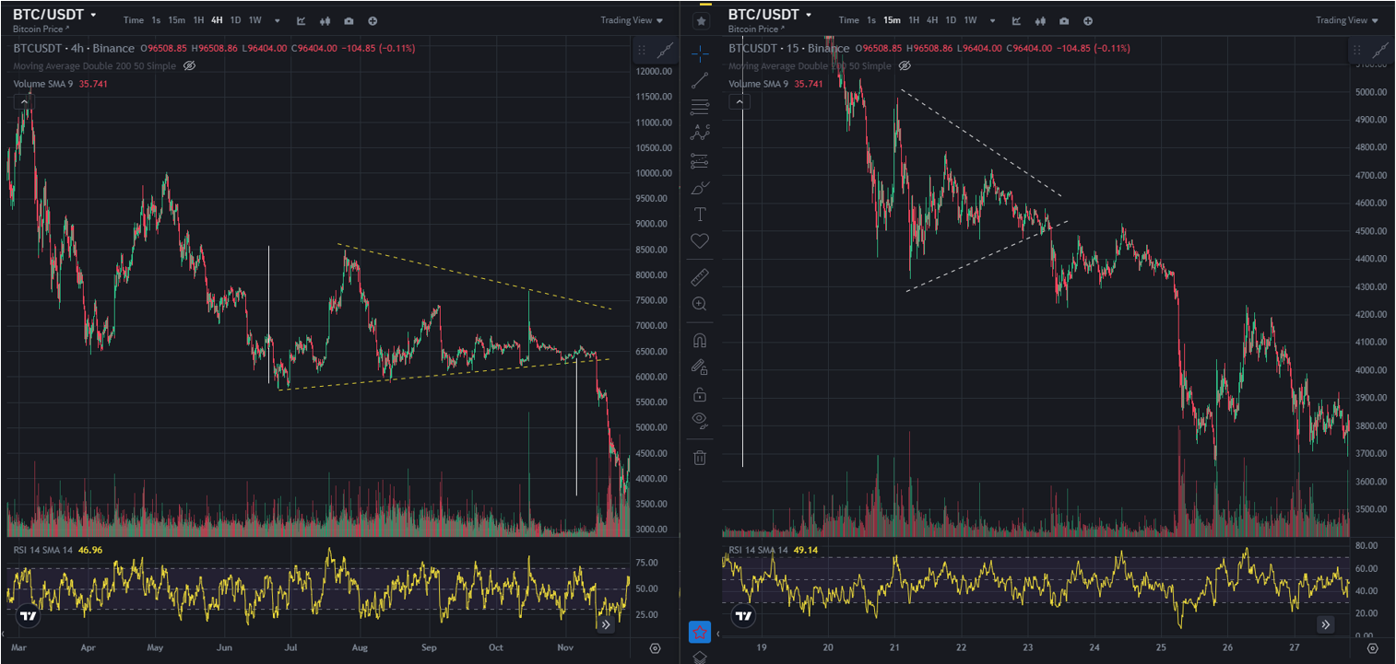Take snapshot with left chart camera icon
Viewport: 1396px width, 664px height.
click(x=349, y=20)
